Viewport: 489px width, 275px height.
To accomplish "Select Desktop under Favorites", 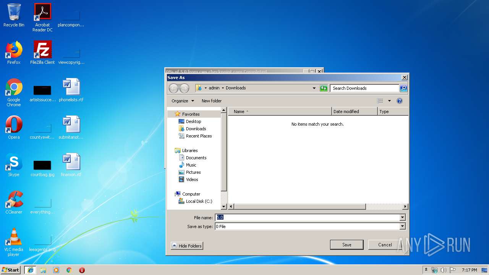I will pyautogui.click(x=193, y=121).
